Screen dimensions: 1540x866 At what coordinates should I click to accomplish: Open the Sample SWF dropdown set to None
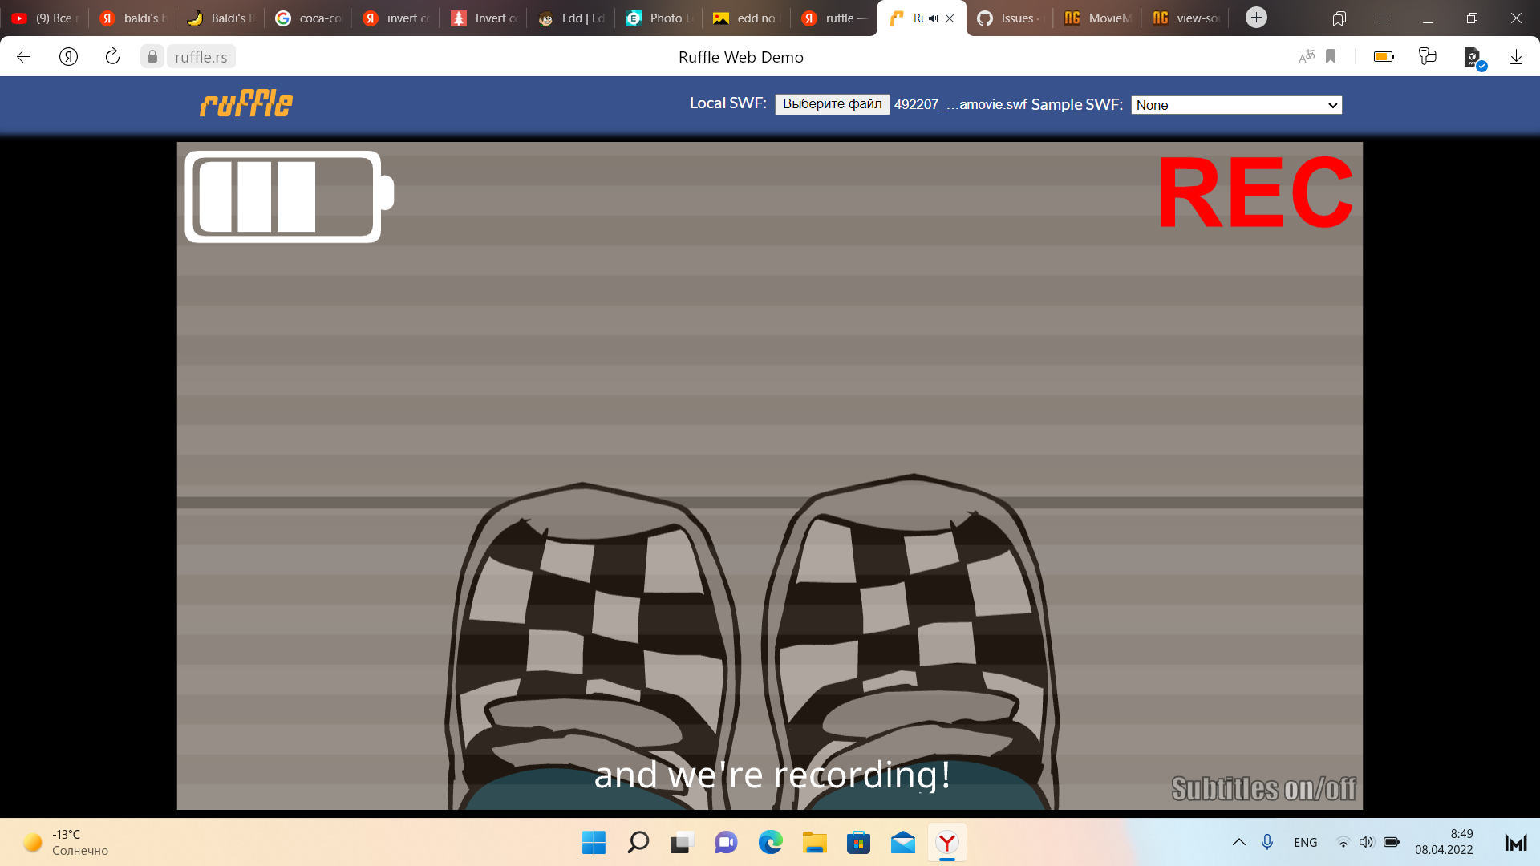pyautogui.click(x=1235, y=105)
